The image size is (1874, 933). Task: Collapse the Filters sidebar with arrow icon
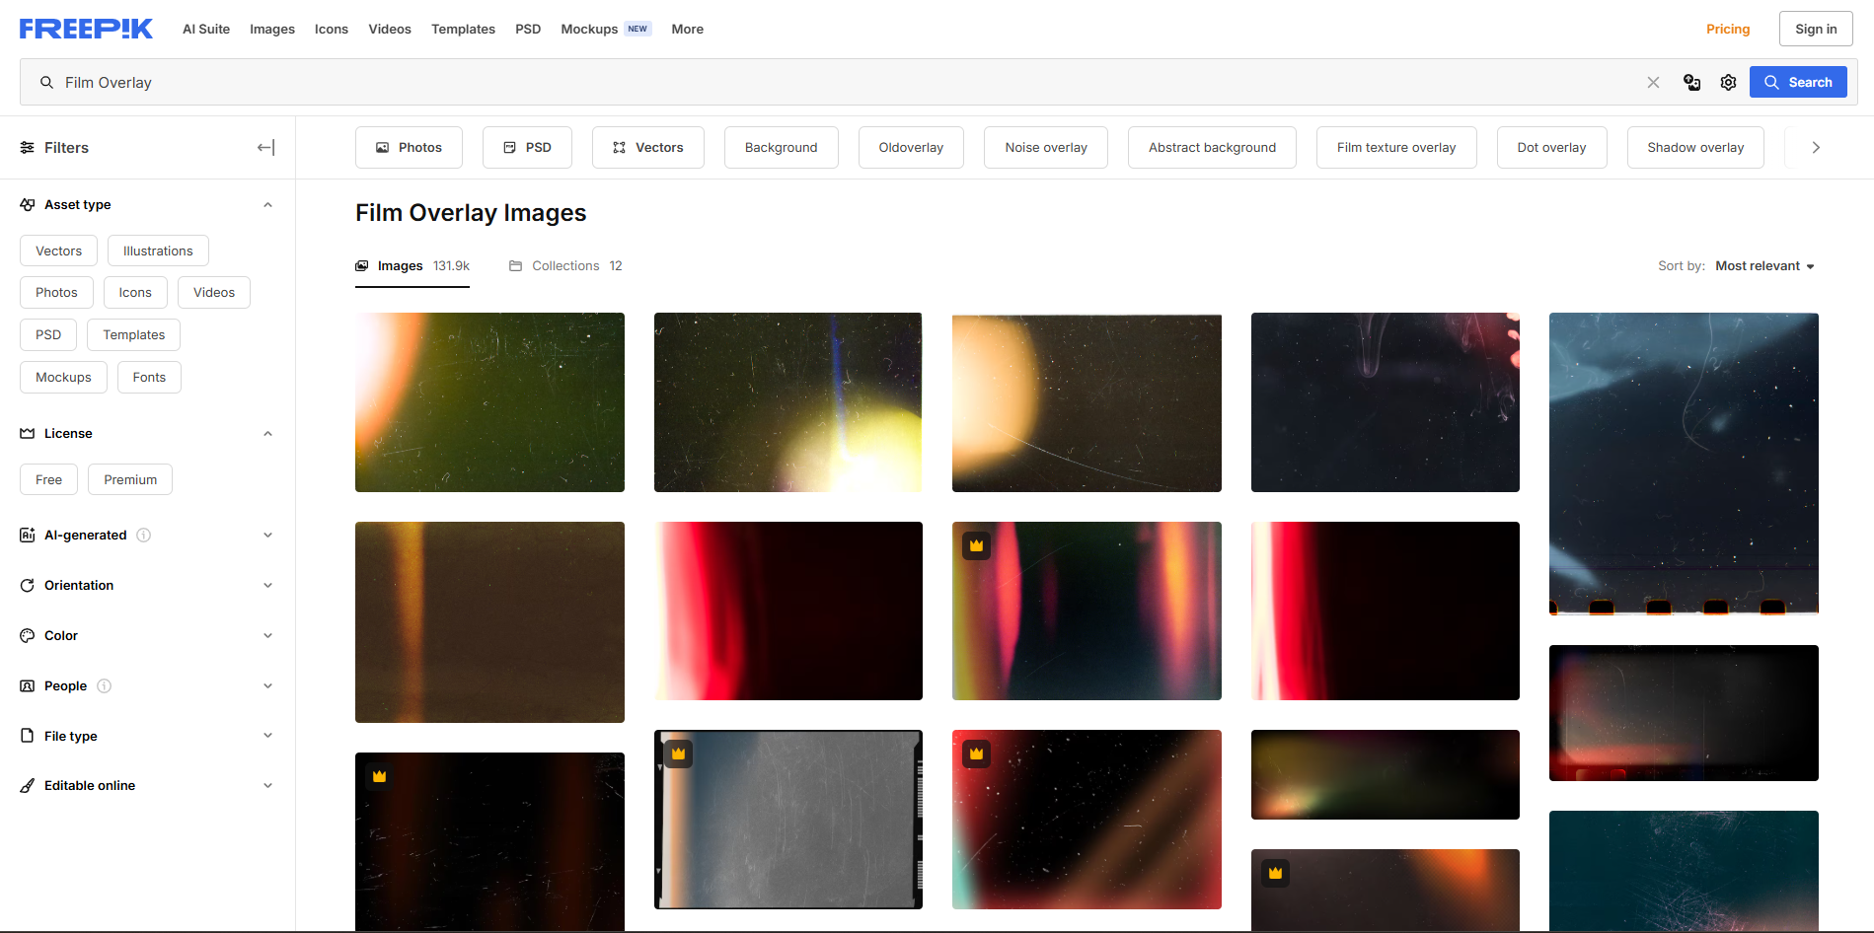pyautogui.click(x=265, y=148)
